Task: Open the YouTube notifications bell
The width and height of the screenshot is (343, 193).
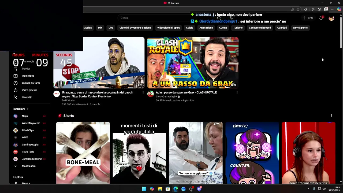Action: pos(321,18)
